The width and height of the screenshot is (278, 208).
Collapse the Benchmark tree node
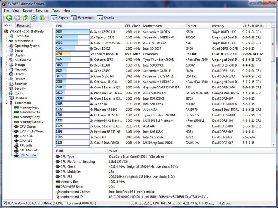7,103
